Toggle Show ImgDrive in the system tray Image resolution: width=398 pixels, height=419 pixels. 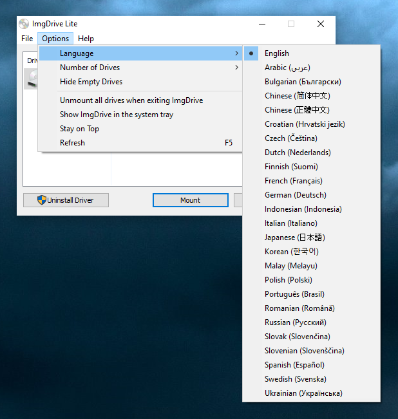pyautogui.click(x=140, y=115)
